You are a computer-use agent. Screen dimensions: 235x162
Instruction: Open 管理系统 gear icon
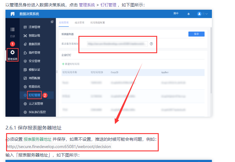coord(12,52)
